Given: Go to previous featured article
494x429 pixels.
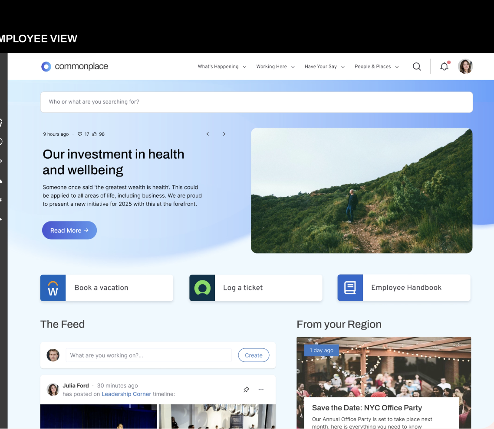Looking at the screenshot, I should click(207, 134).
